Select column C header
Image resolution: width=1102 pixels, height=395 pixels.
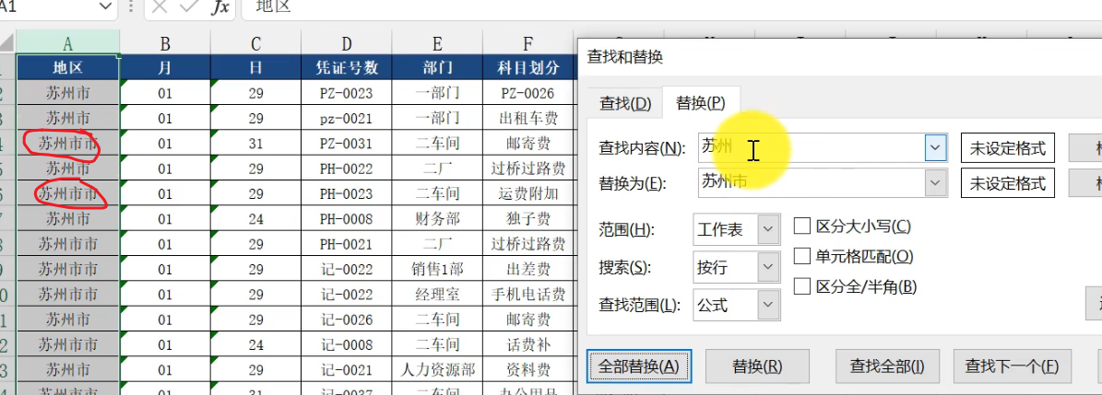click(x=255, y=43)
